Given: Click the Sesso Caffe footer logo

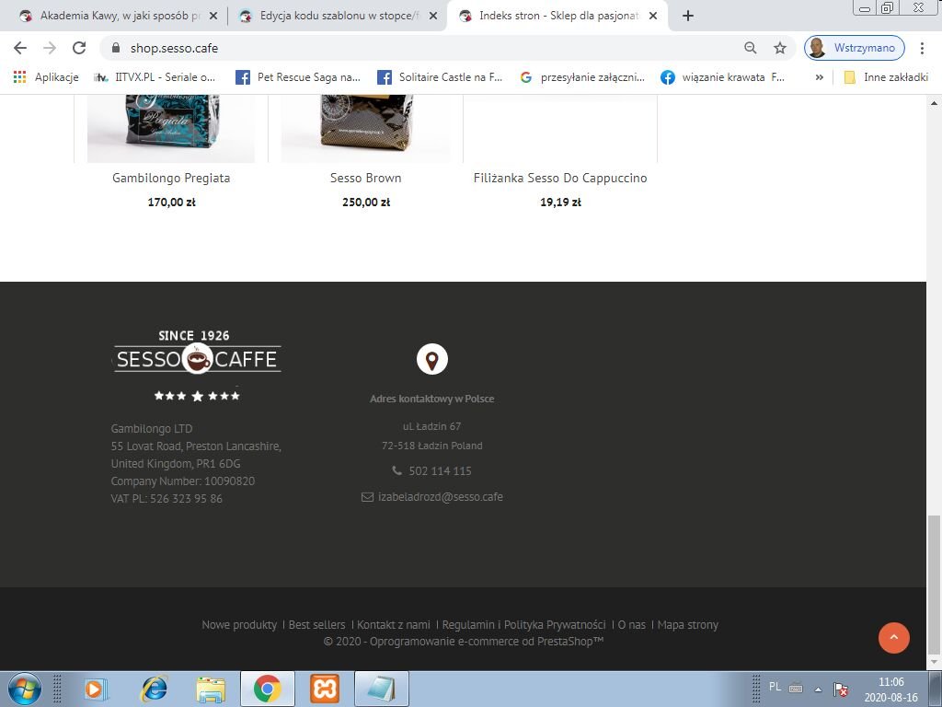Looking at the screenshot, I should 197,365.
